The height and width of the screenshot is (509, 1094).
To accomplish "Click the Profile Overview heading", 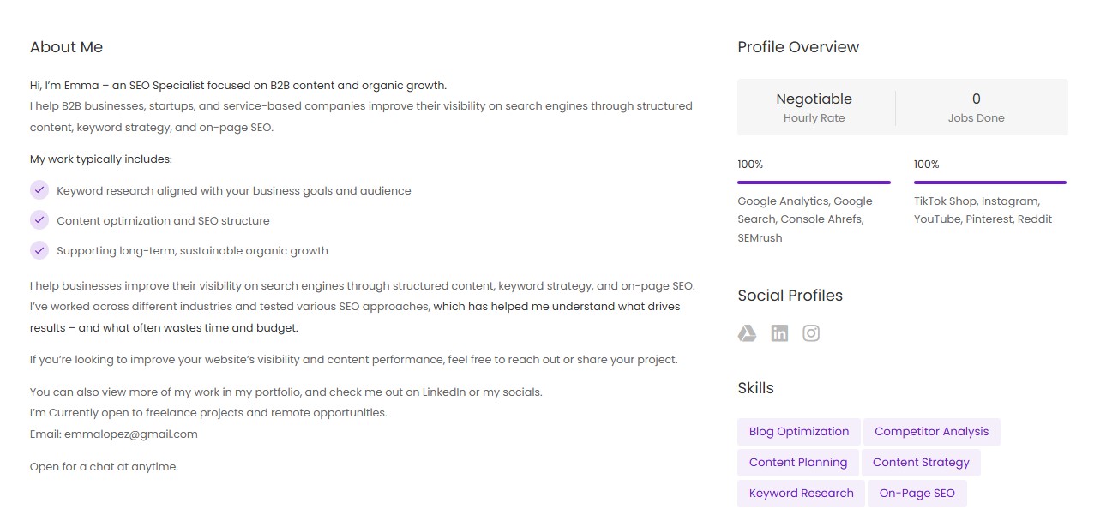I will pos(798,47).
